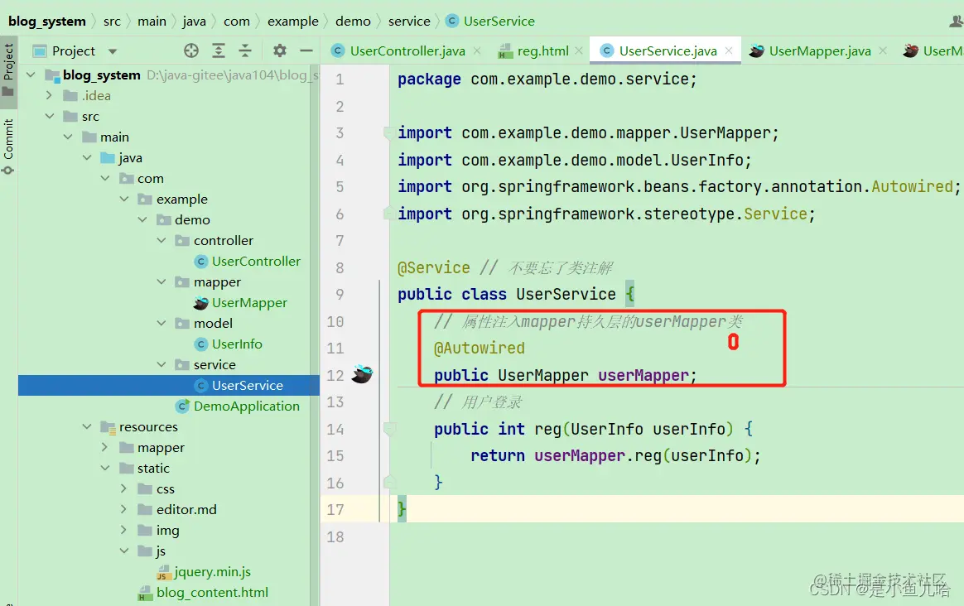Image resolution: width=964 pixels, height=606 pixels.
Task: Collapse the js folder
Action: click(x=123, y=551)
